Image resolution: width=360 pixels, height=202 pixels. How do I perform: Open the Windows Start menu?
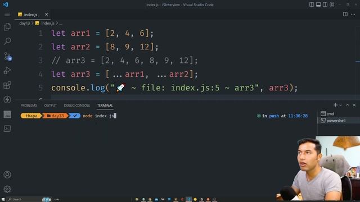[x=3, y=200]
